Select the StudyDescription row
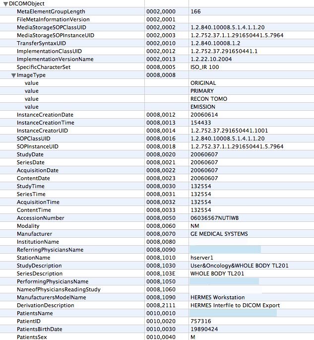The height and width of the screenshot is (340, 314). (x=157, y=266)
